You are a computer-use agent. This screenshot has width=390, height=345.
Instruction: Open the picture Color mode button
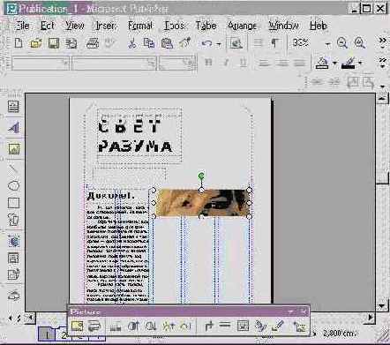point(116,326)
